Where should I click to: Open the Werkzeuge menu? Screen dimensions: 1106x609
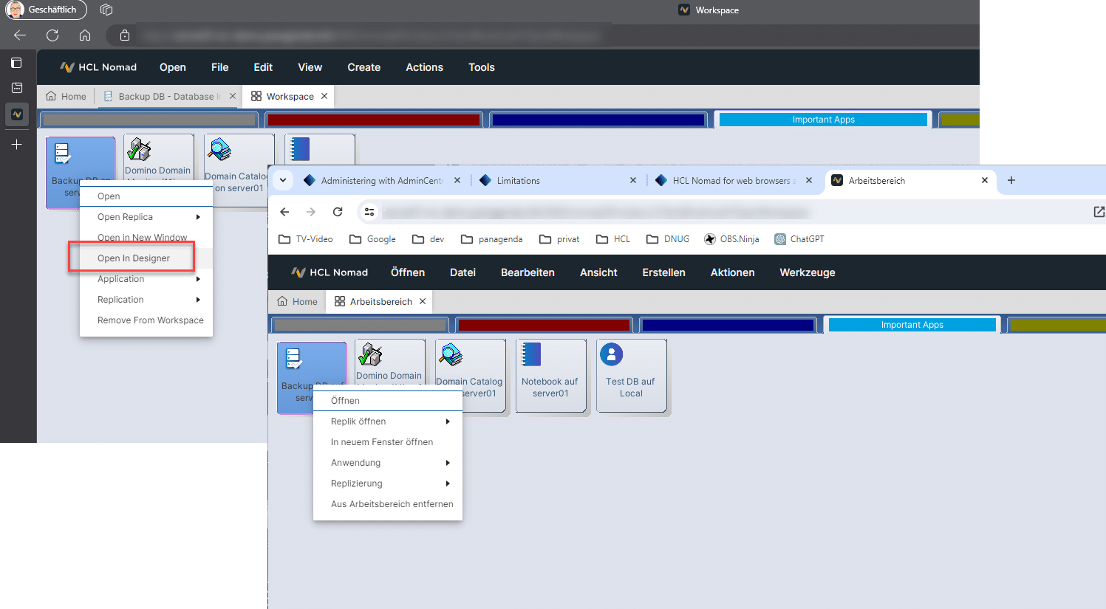click(x=807, y=272)
